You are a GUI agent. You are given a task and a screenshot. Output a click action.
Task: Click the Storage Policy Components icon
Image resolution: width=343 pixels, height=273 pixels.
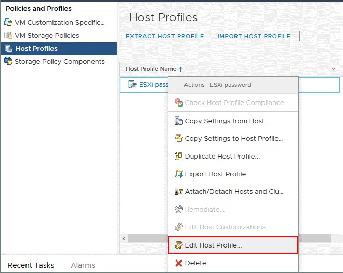tap(8, 61)
